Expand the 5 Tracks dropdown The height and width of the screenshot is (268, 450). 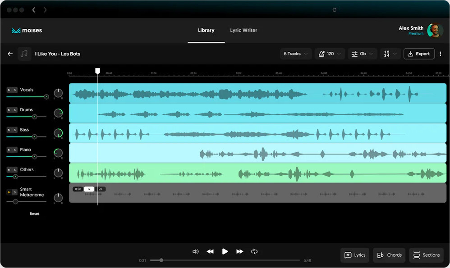point(296,54)
